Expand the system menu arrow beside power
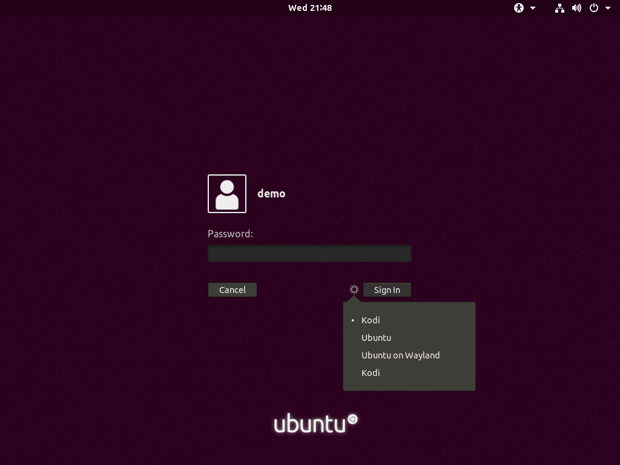This screenshot has height=465, width=620. 608,8
